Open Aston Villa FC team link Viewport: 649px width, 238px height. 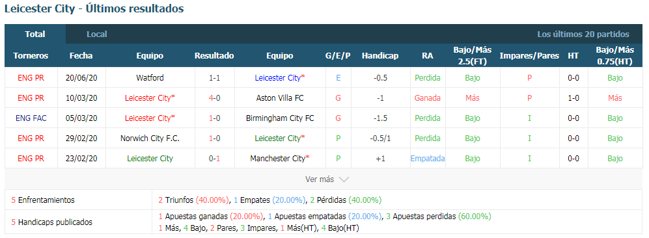[x=280, y=98]
